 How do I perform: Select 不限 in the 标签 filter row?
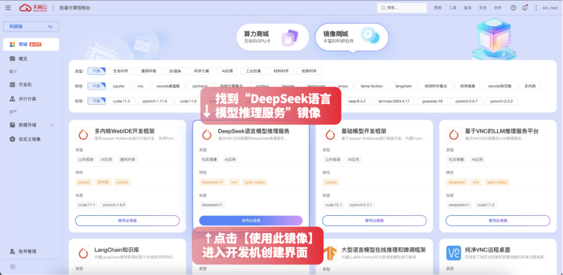coord(96,101)
